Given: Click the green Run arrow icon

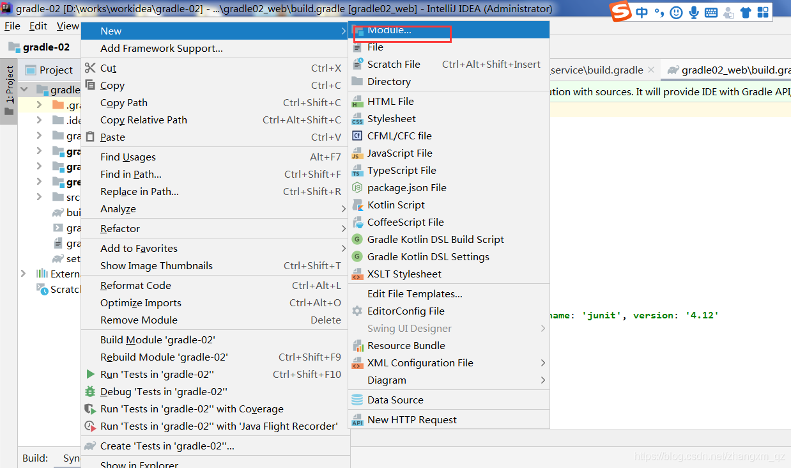Looking at the screenshot, I should (90, 375).
